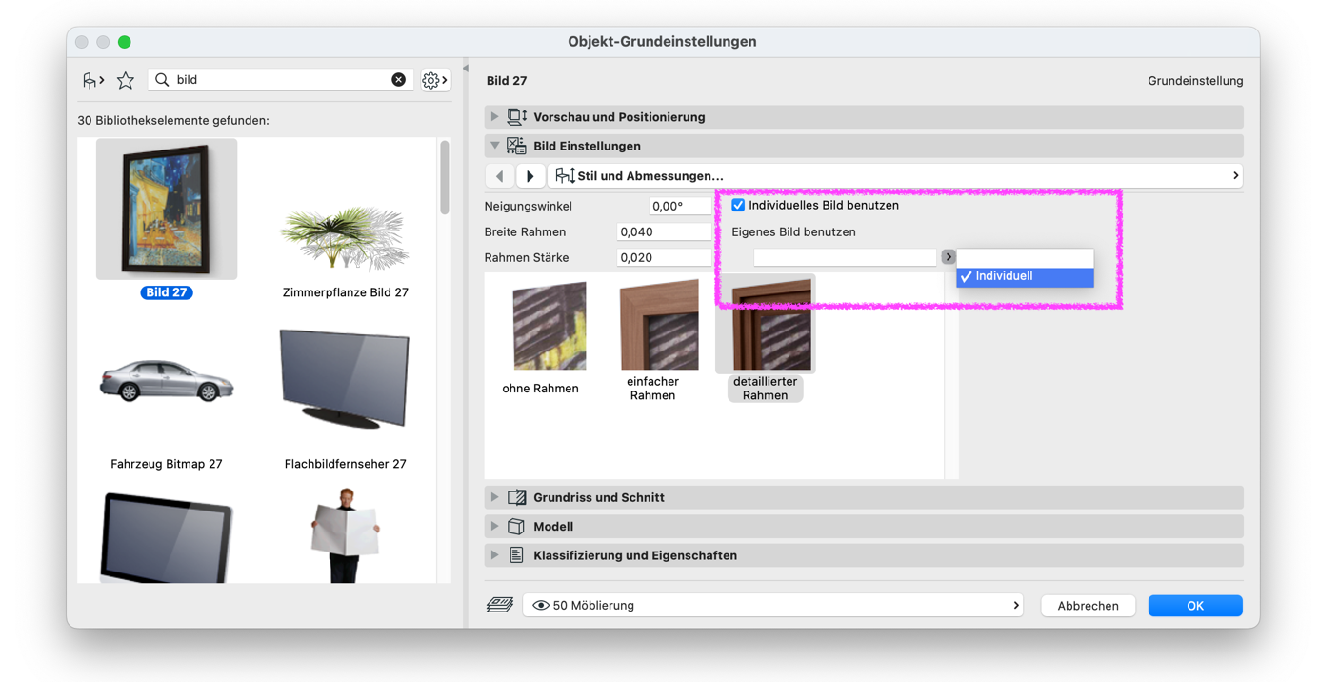
Task: Click the green window zoom button
Action: (124, 42)
